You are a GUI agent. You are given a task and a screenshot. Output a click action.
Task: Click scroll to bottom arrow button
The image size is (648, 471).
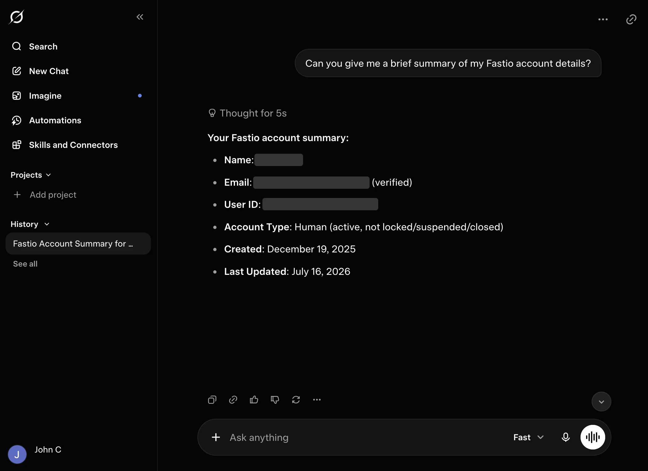pyautogui.click(x=601, y=402)
